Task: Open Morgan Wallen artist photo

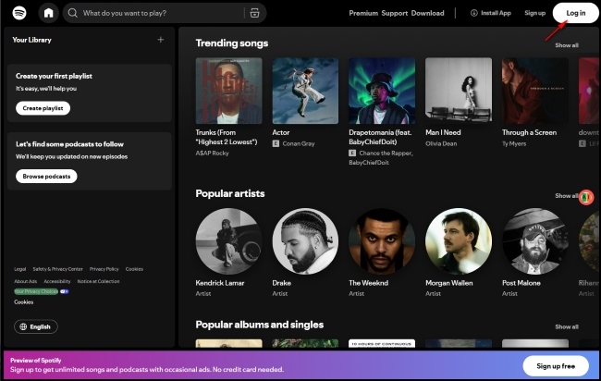Action: (459, 241)
